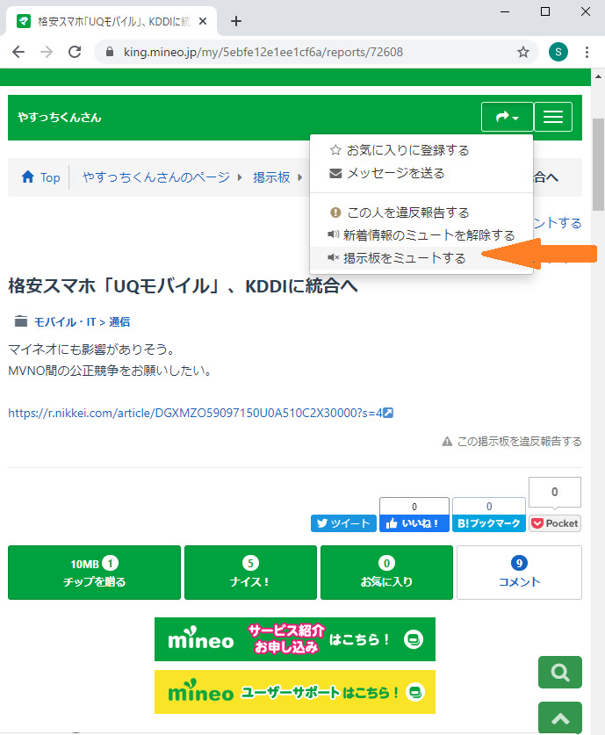Open the share arrow dropdown button
This screenshot has width=605, height=735.
coord(507,117)
